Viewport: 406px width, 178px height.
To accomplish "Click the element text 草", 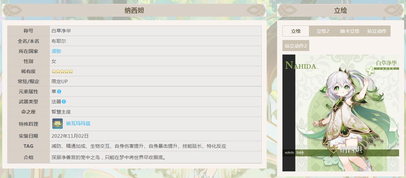I will pyautogui.click(x=54, y=91).
